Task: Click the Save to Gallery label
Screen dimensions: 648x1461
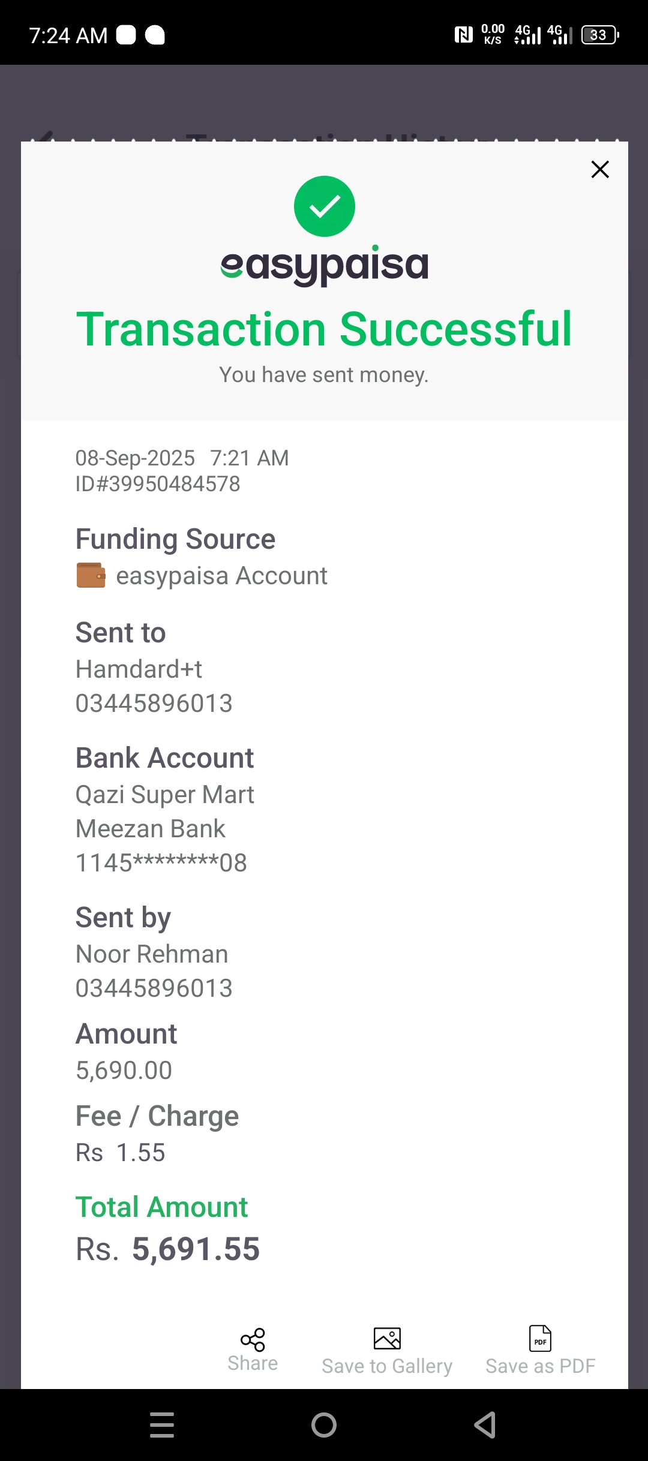Action: 387,1366
